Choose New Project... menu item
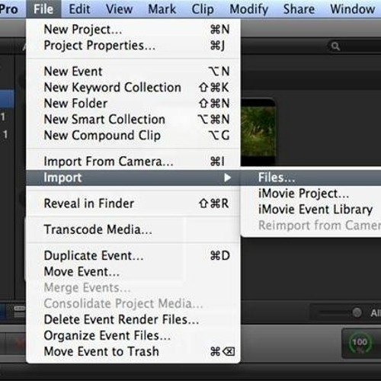 coord(133,30)
